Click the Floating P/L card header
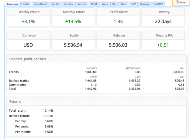This screenshot has width=190, height=139. coord(163,35)
